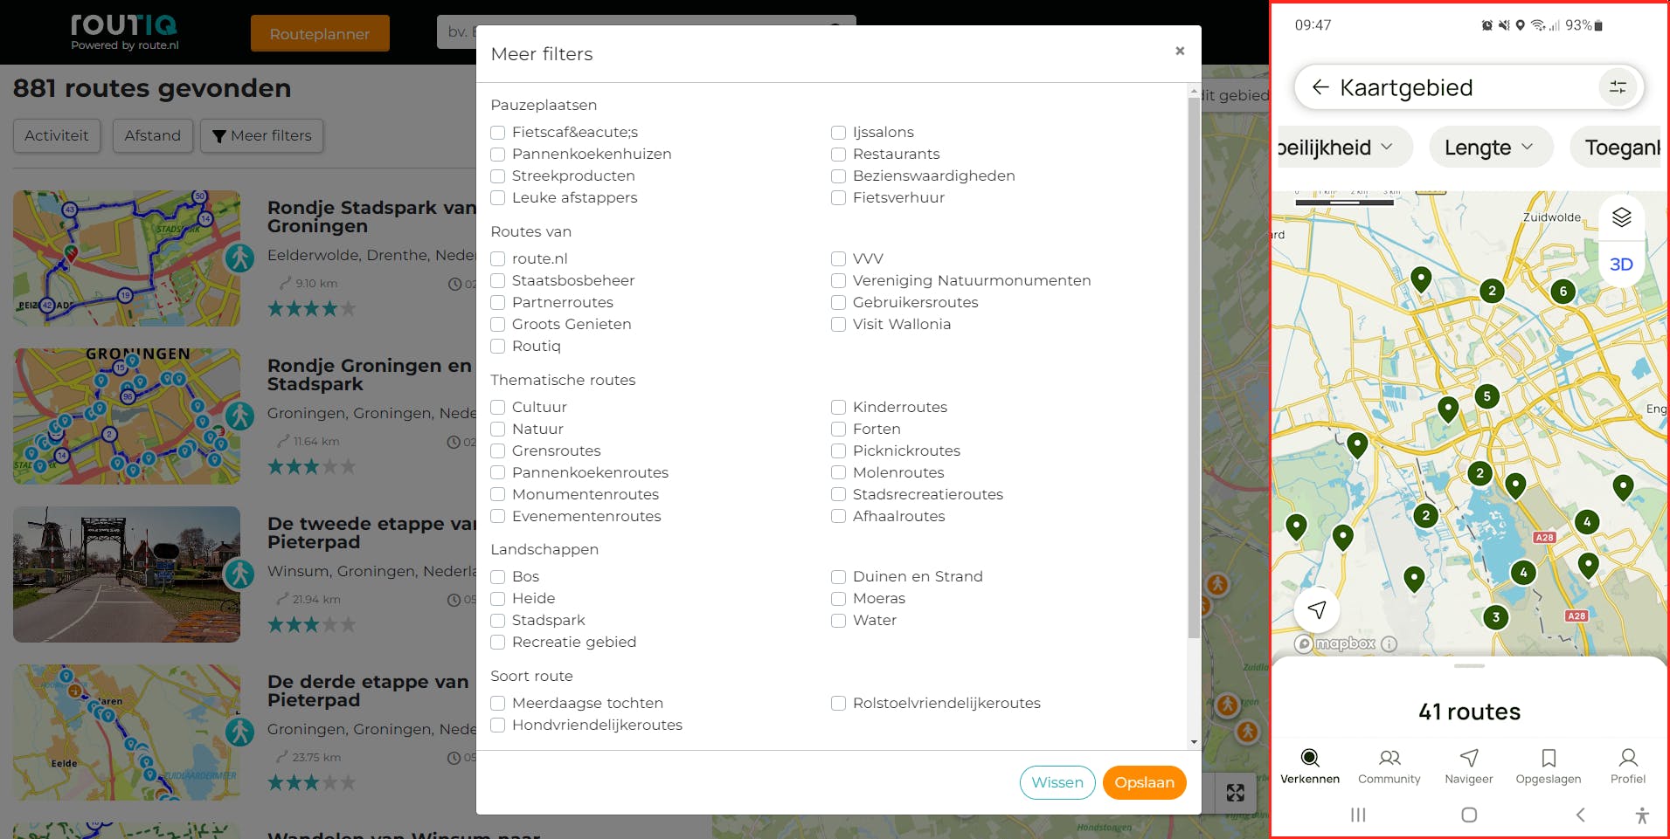
Task: Click the Opslaan button
Action: click(x=1145, y=782)
